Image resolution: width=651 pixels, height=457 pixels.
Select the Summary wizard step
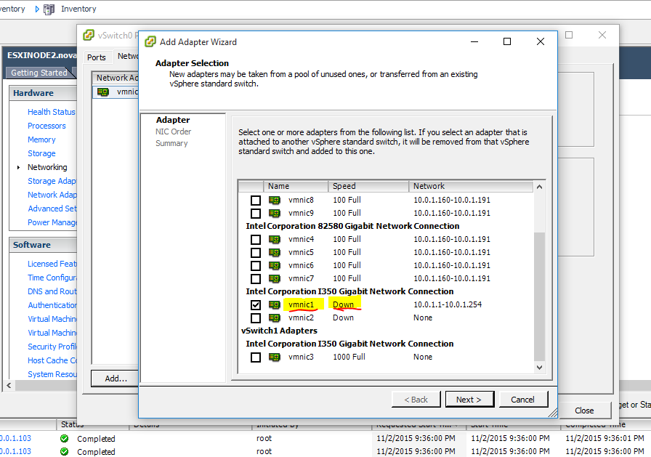point(171,143)
